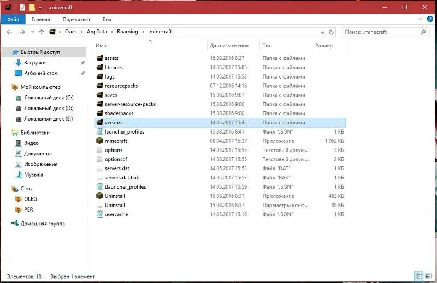Screen dimensions: 437x283
Task: Go up one folder level arrow
Action: pyautogui.click(x=42, y=32)
